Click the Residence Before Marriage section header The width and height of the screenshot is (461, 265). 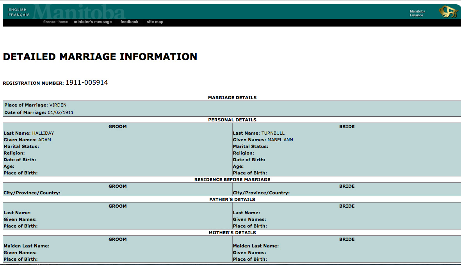232,180
